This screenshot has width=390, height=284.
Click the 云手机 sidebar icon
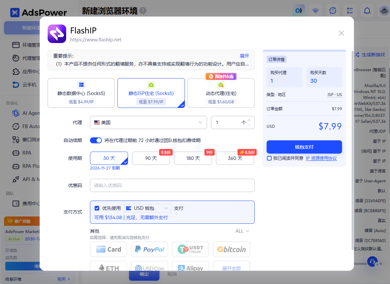coord(16,85)
